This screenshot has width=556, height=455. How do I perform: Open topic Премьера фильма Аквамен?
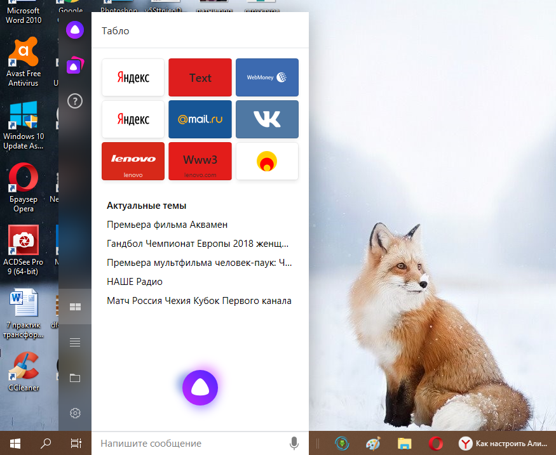point(167,225)
